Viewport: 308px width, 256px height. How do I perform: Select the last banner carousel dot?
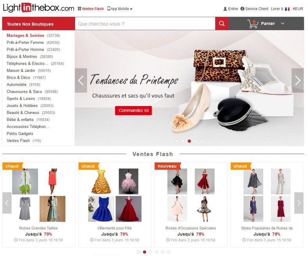pyautogui.click(x=201, y=141)
